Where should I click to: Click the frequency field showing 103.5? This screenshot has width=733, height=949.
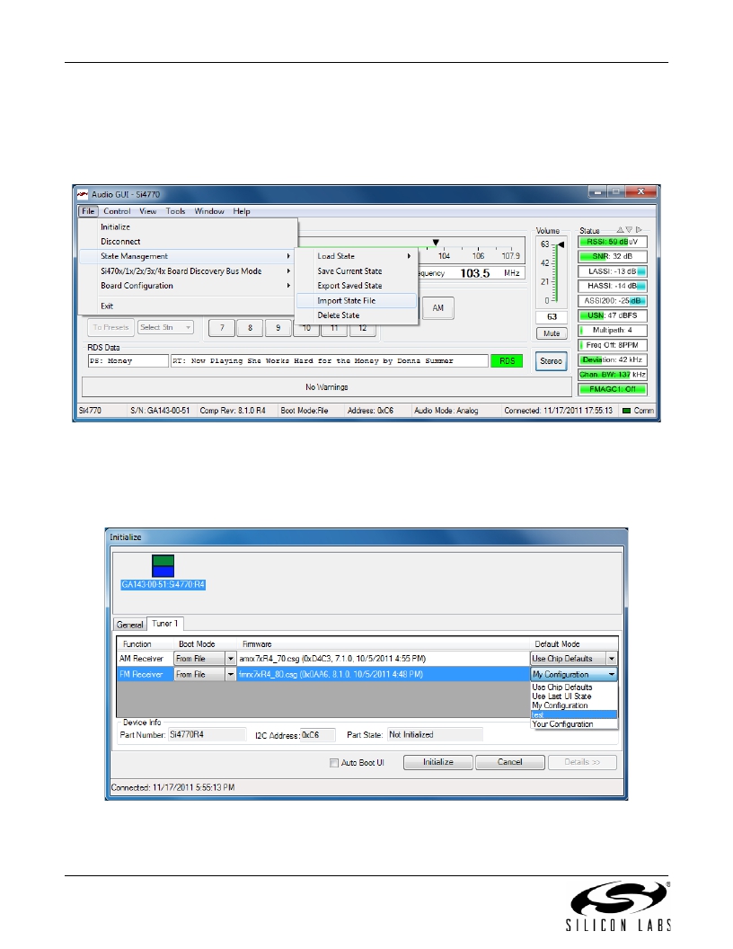tap(475, 273)
